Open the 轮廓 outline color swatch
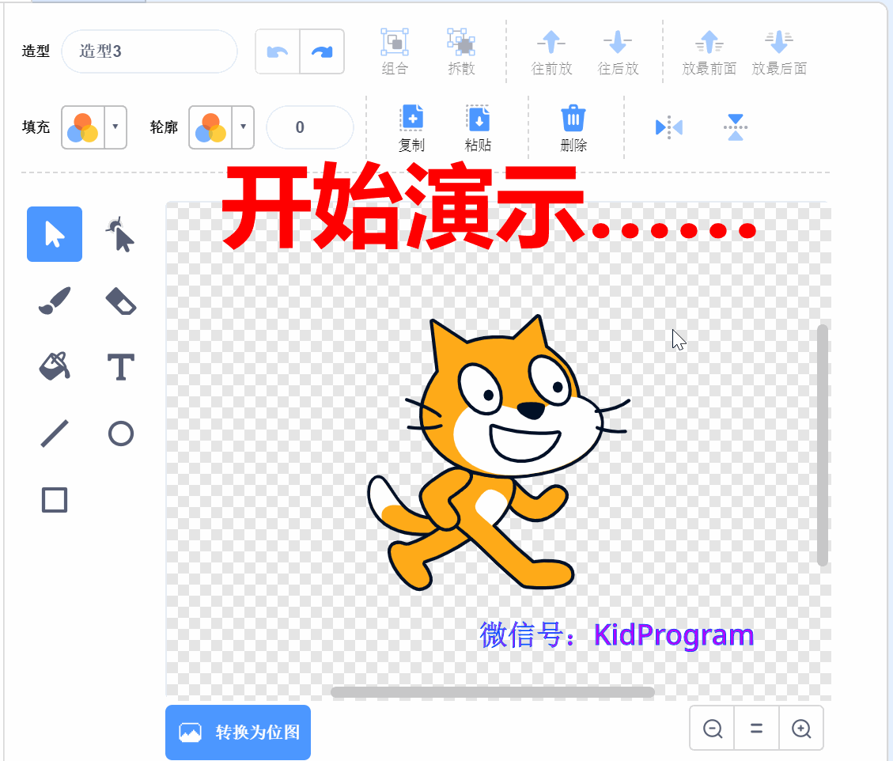This screenshot has width=893, height=761. (x=210, y=127)
